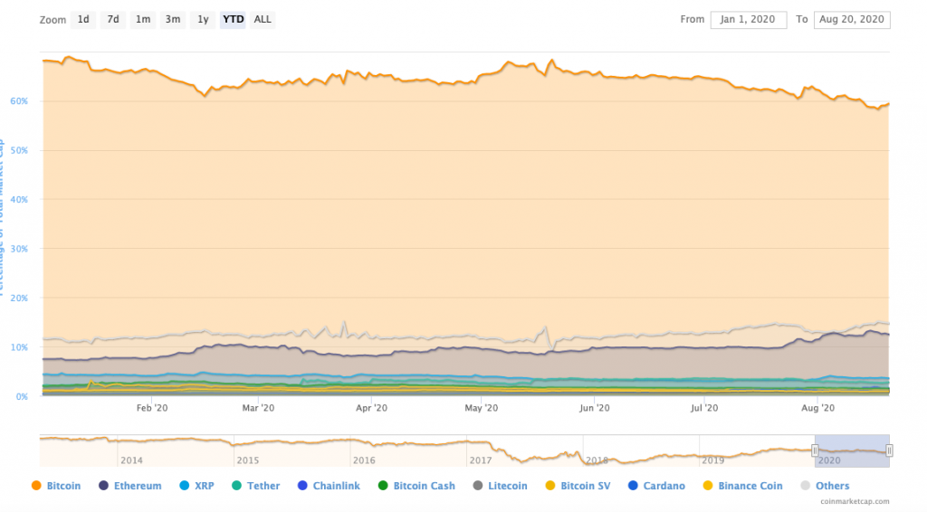Click the Jul '20 axis label
The width and height of the screenshot is (927, 512).
704,408
